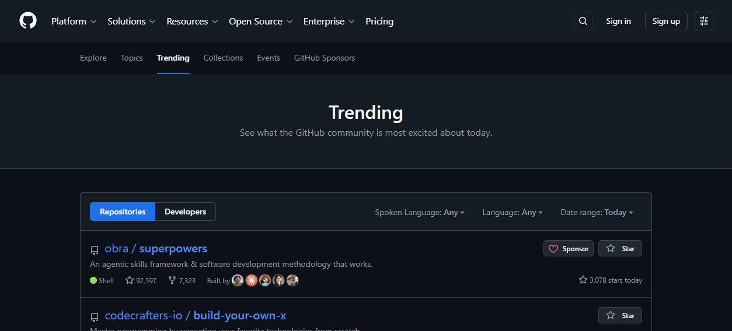Click the Trending page heading
Image resolution: width=732 pixels, height=331 pixels.
366,112
